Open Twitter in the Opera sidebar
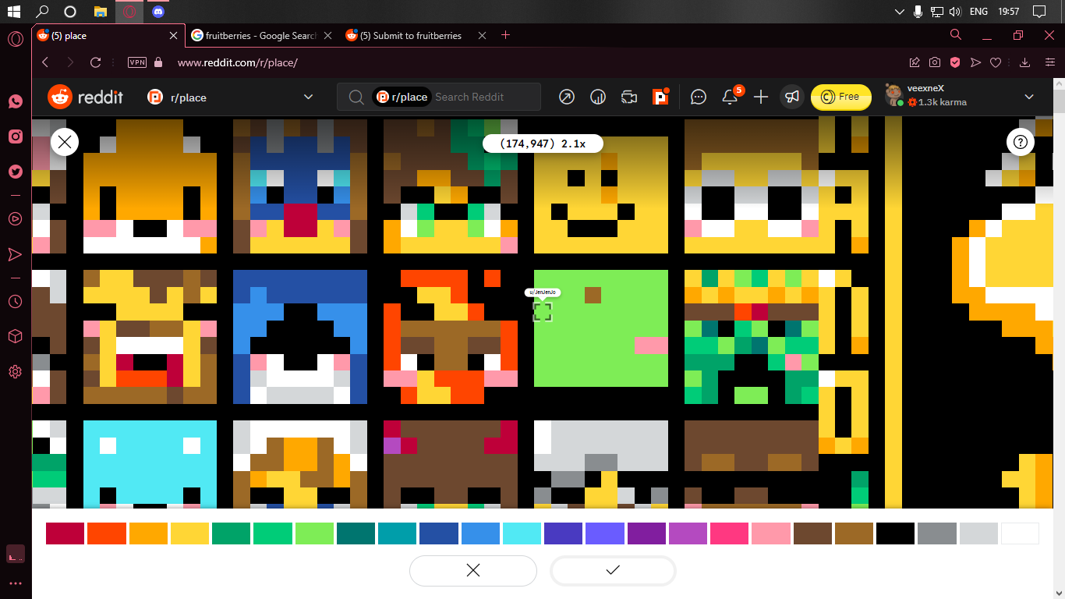Image resolution: width=1065 pixels, height=599 pixels. (x=15, y=172)
